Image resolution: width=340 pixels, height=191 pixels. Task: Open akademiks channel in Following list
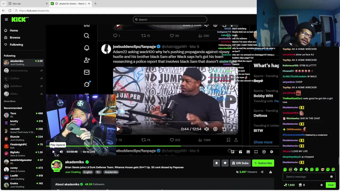tap(23, 63)
